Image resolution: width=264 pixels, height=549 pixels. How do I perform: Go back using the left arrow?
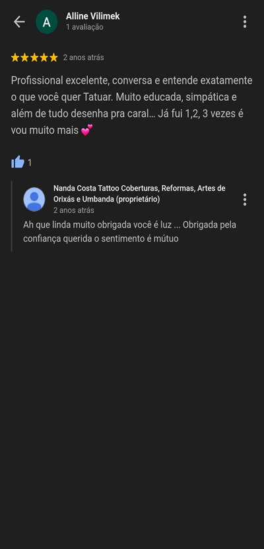19,22
